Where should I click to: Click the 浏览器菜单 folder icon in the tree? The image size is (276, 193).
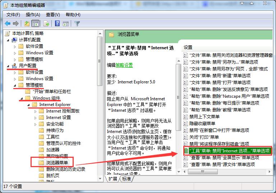41,162
